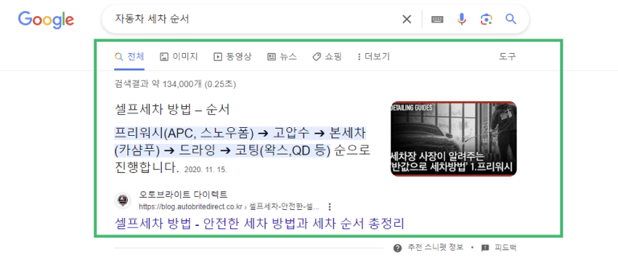Switch to the 이미지 tab
The image size is (618, 263).
179,57
